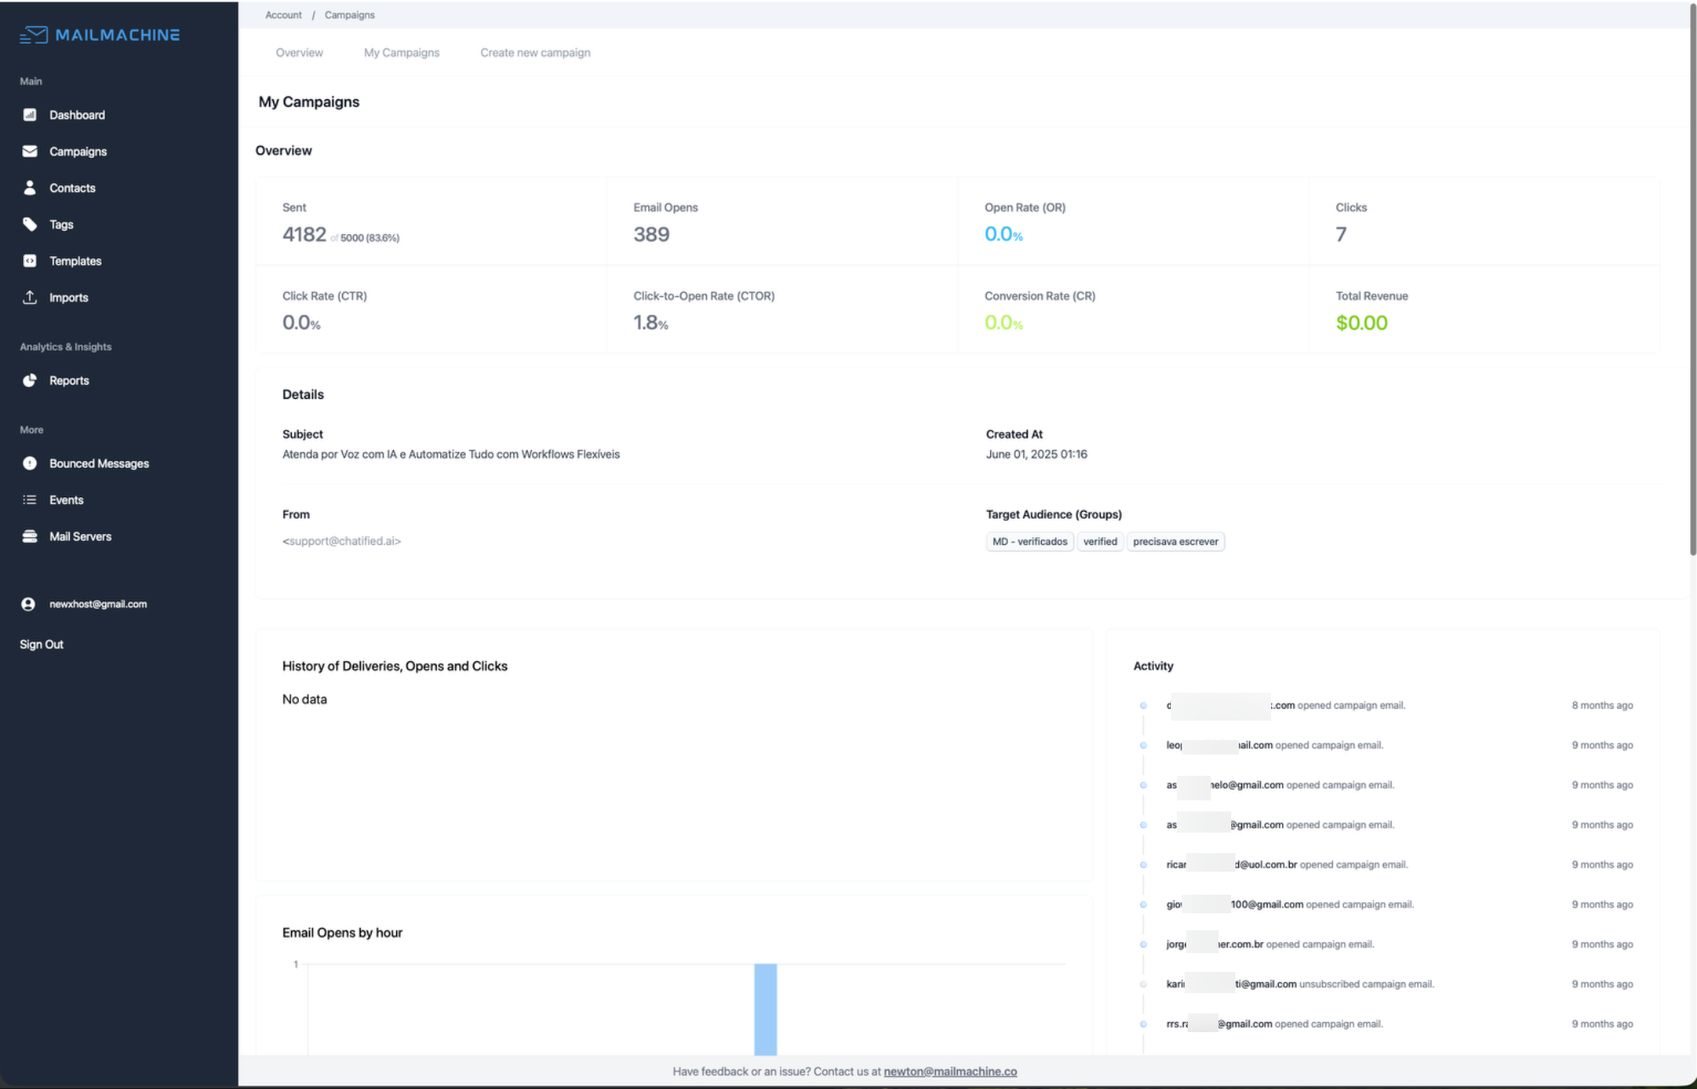Viewport: 1697px width, 1089px height.
Task: Click the Contacts person icon
Action: click(30, 188)
